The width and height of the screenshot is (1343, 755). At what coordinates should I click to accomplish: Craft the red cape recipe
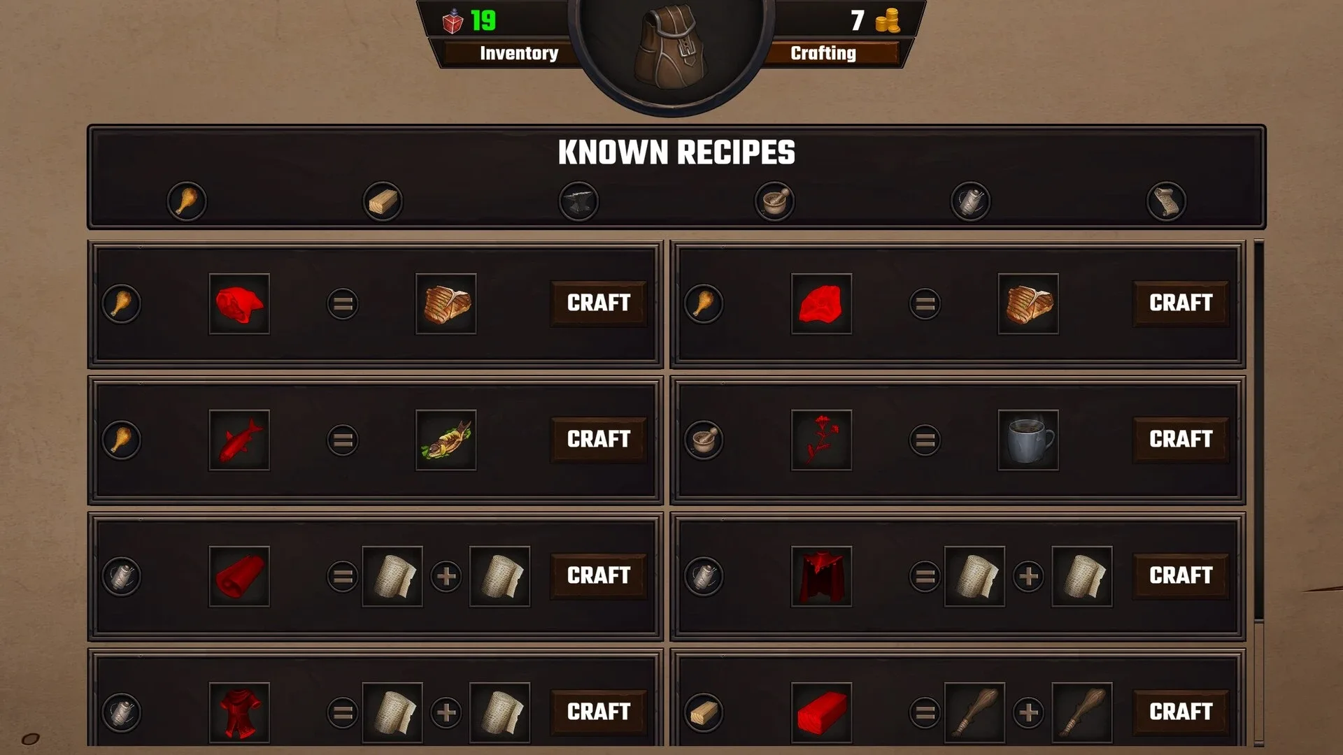1181,575
